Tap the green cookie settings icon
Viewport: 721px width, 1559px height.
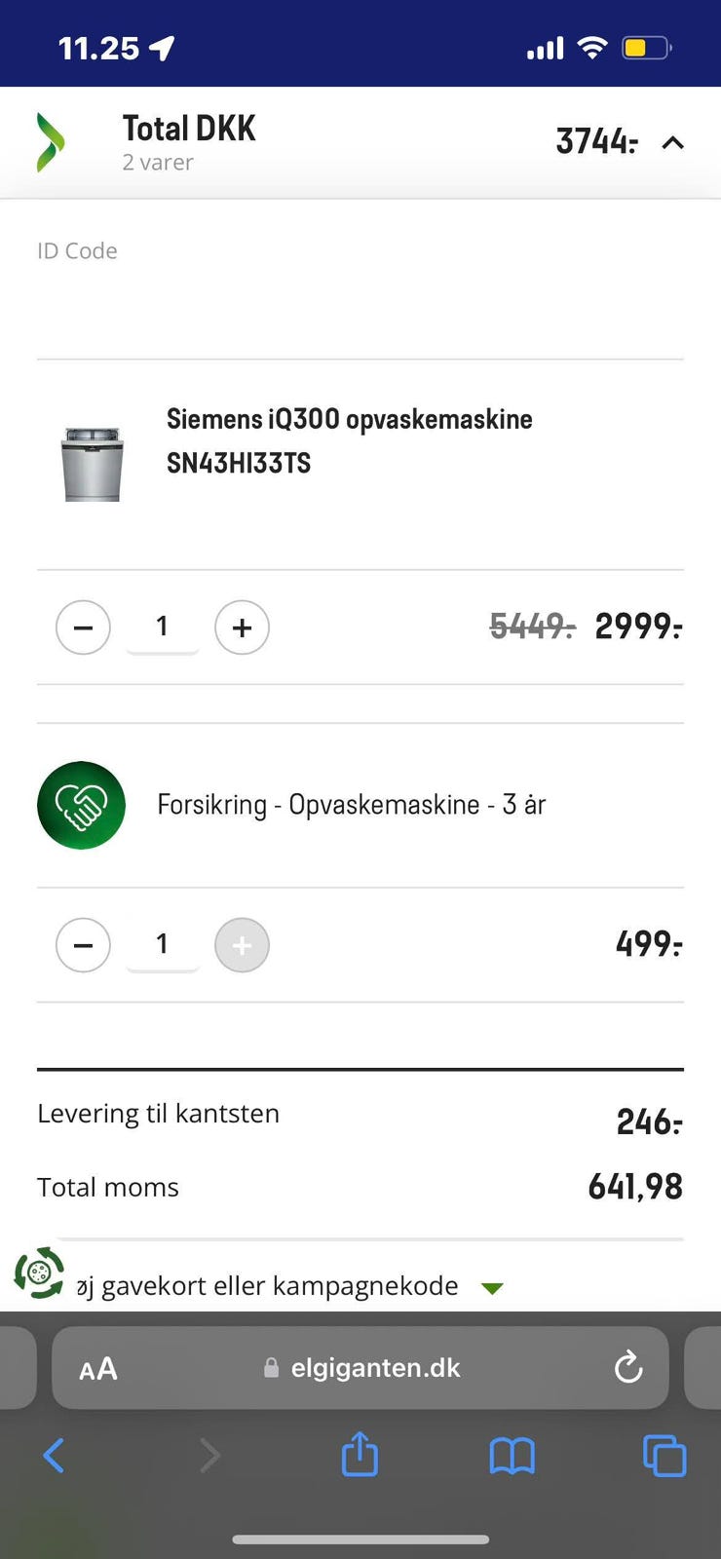point(39,1273)
